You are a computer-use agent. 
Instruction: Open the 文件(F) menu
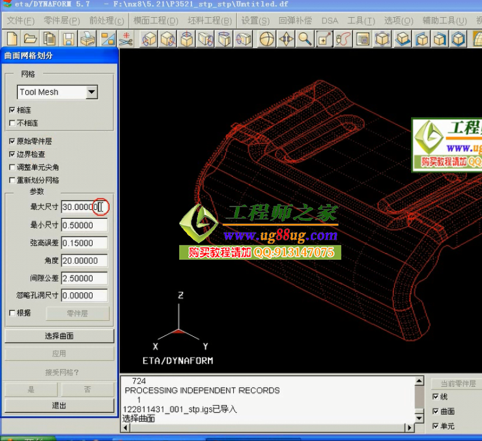[21, 21]
